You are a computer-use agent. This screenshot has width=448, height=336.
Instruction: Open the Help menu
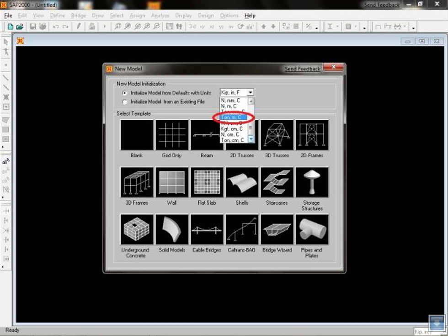pyautogui.click(x=250, y=16)
